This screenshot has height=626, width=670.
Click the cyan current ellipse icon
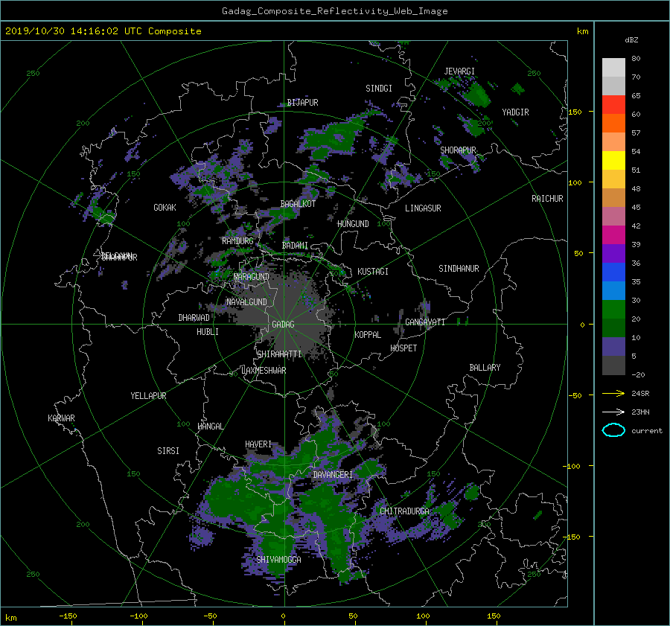point(613,430)
